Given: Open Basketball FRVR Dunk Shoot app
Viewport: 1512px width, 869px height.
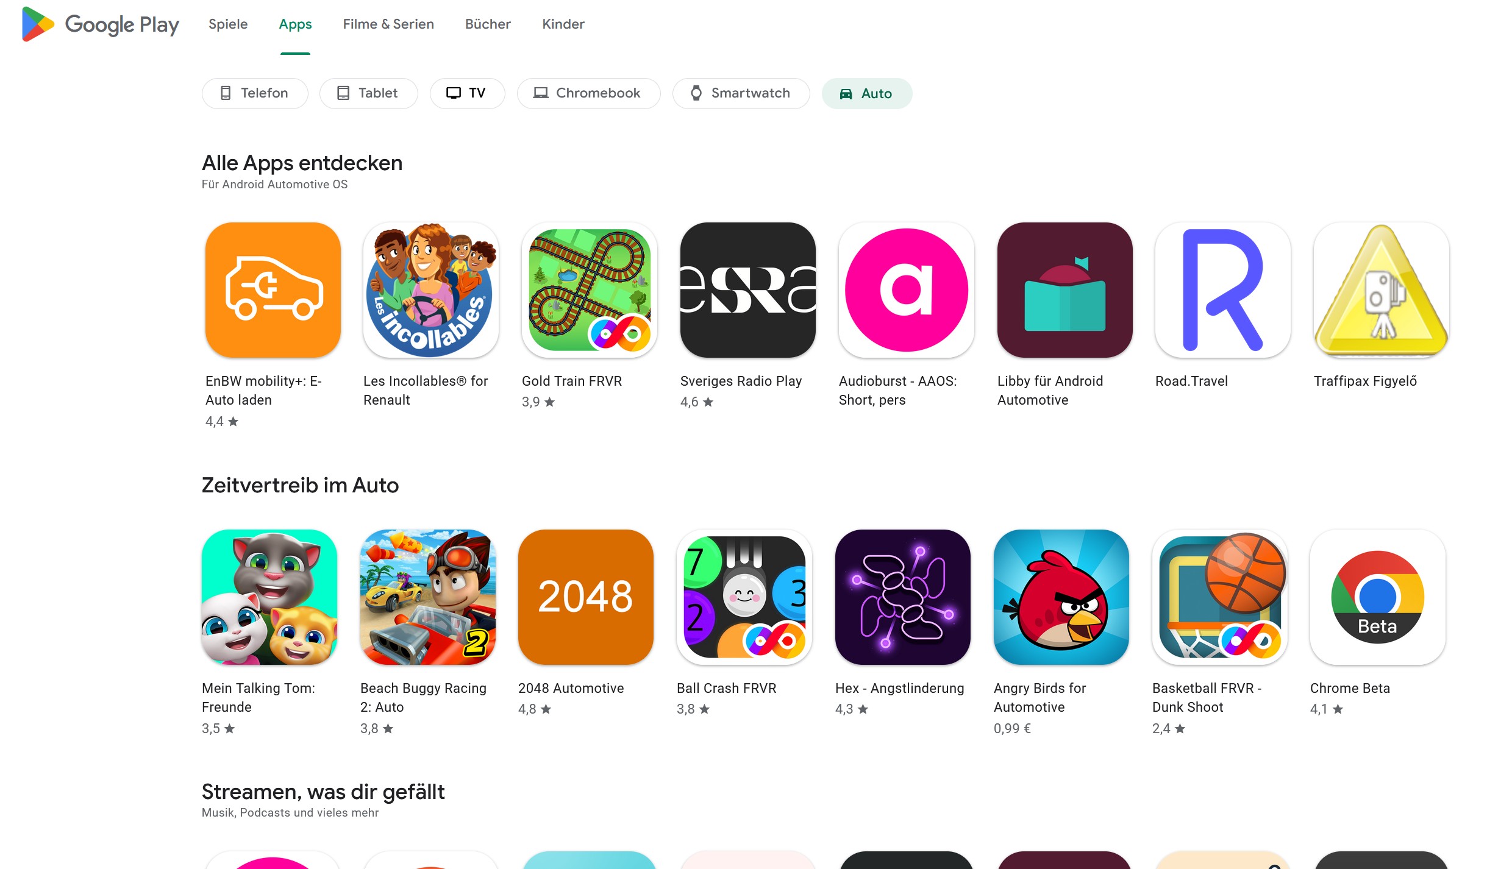Looking at the screenshot, I should 1221,597.
